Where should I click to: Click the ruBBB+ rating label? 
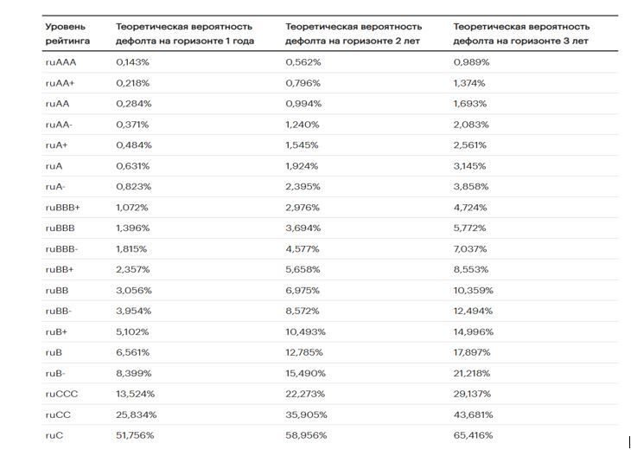click(x=63, y=208)
